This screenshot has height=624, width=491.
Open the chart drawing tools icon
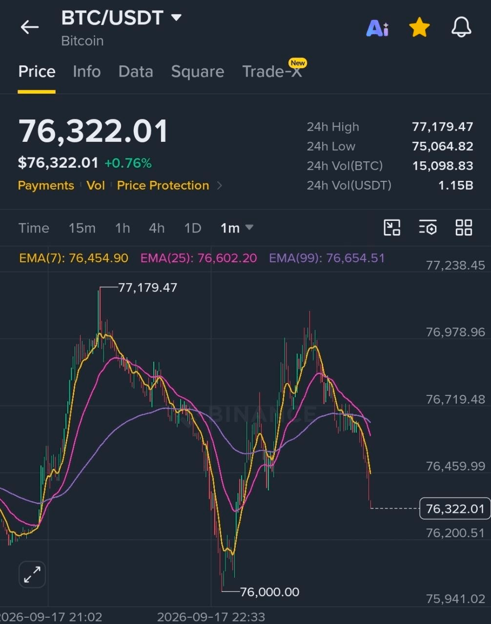[392, 228]
